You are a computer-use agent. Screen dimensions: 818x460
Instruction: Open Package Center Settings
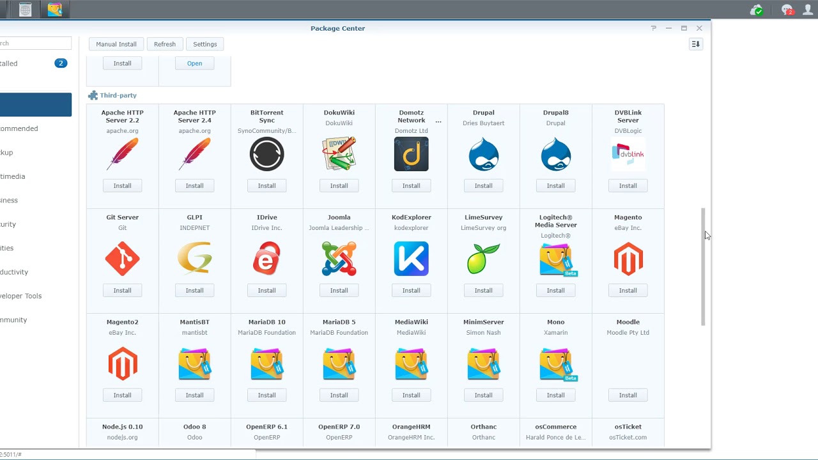click(x=205, y=44)
